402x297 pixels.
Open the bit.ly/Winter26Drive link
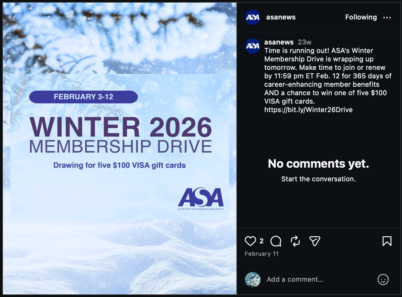tap(308, 109)
